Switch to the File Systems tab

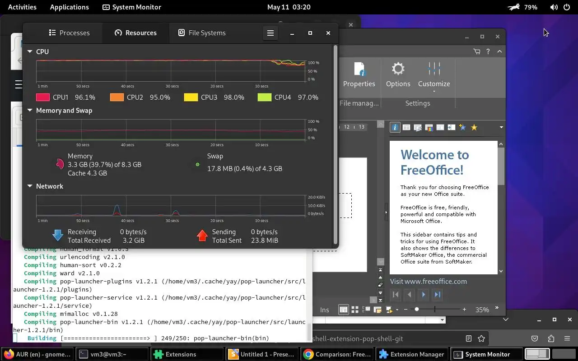(x=202, y=33)
